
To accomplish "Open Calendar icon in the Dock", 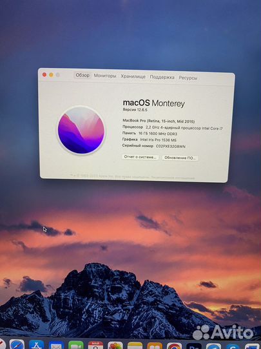I will click(95, 345).
